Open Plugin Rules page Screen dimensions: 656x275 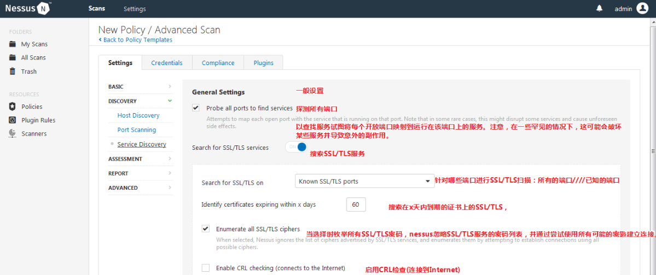pyautogui.click(x=38, y=120)
